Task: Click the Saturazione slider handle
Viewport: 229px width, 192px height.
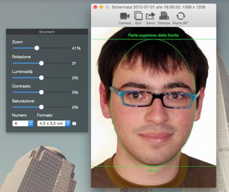Action: [x=41, y=107]
